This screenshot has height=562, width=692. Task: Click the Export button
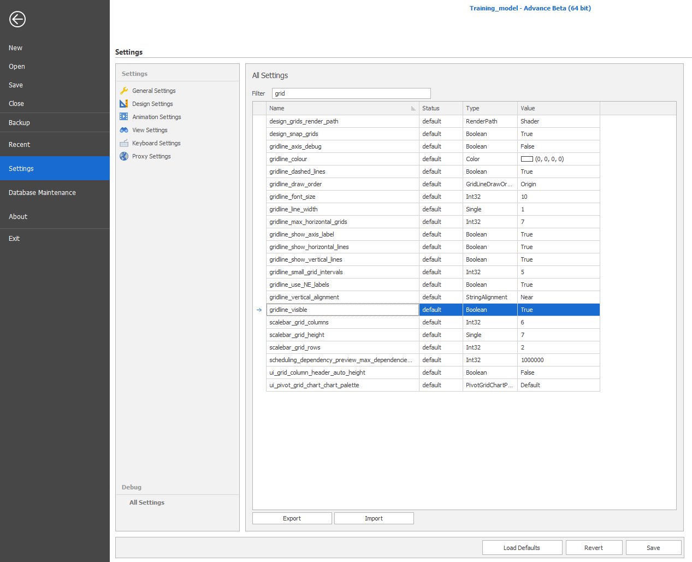pos(292,518)
